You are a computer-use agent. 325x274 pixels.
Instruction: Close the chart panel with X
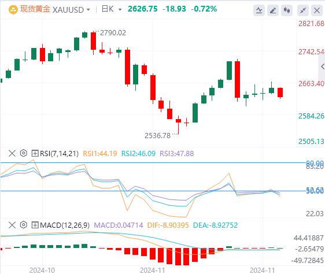(317, 10)
